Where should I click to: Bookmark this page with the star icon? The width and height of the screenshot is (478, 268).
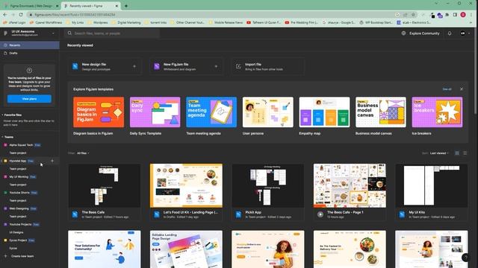point(413,15)
